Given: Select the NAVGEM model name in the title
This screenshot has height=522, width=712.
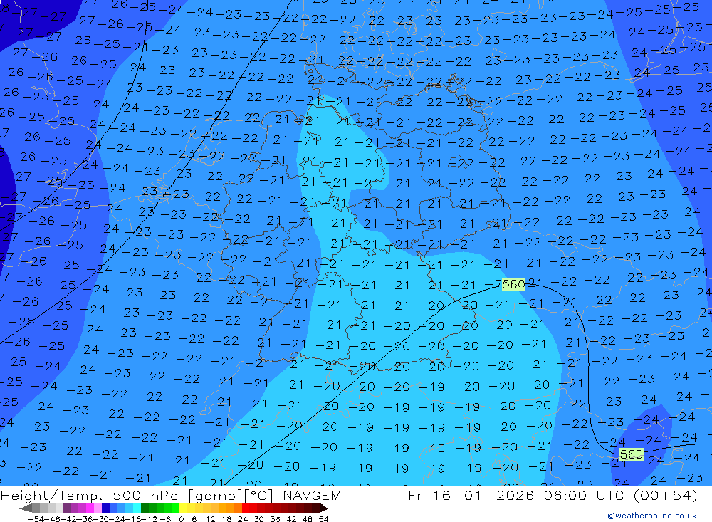Looking at the screenshot, I should (312, 496).
